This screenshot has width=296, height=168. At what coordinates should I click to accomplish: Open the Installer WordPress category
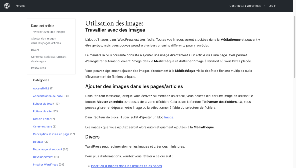45,165
